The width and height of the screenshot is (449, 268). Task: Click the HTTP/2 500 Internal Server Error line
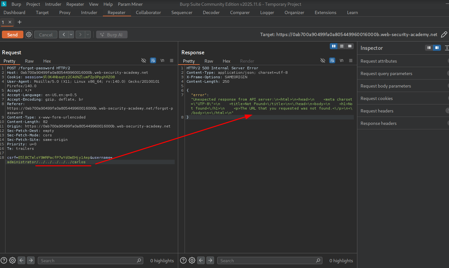coord(222,68)
